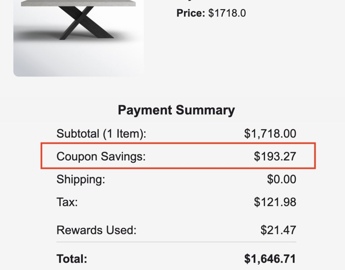The height and width of the screenshot is (270, 345).
Task: Click the divider line above Total
Action: click(x=176, y=242)
